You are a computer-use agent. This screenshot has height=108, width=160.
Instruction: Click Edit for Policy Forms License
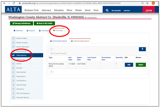click(x=129, y=65)
